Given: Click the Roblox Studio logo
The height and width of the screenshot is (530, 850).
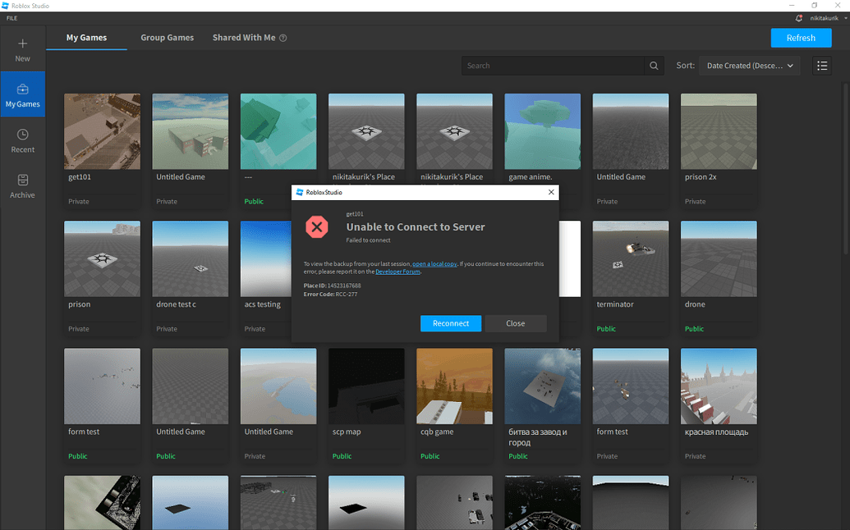Looking at the screenshot, I should coord(7,4).
